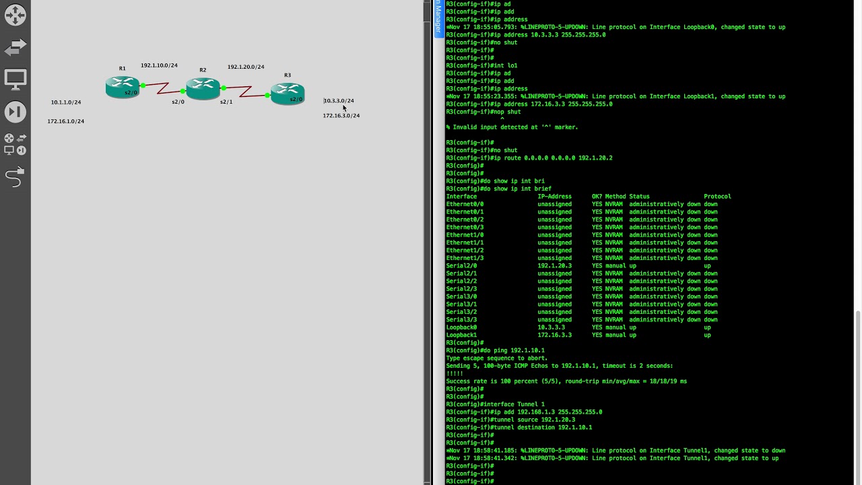The width and height of the screenshot is (862, 485).
Task: Select the 172.16.3.0/24 note label
Action: click(341, 115)
